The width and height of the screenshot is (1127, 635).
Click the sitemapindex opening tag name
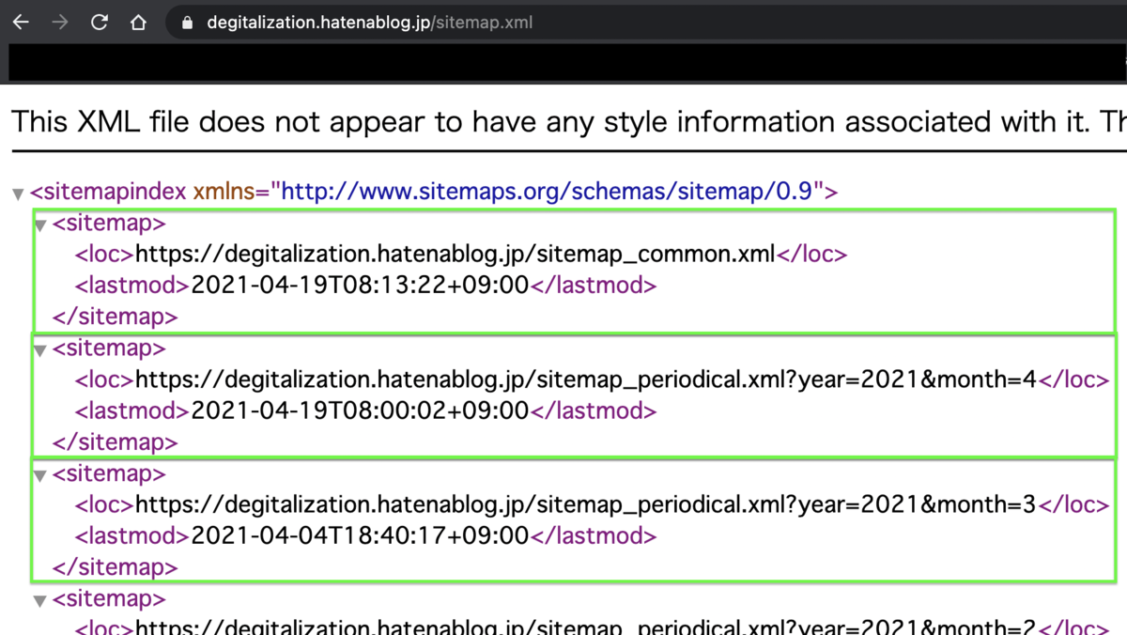click(x=114, y=192)
